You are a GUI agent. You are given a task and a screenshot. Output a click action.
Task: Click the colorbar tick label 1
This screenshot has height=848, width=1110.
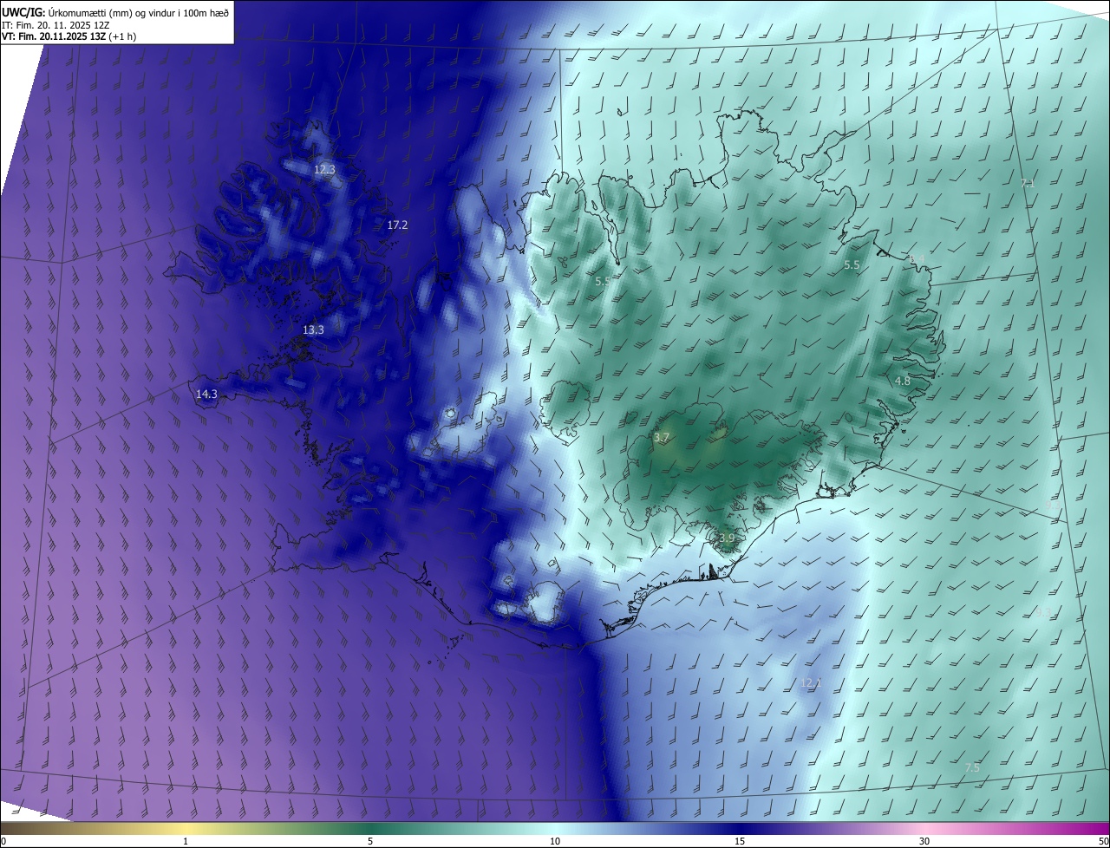[x=186, y=841]
